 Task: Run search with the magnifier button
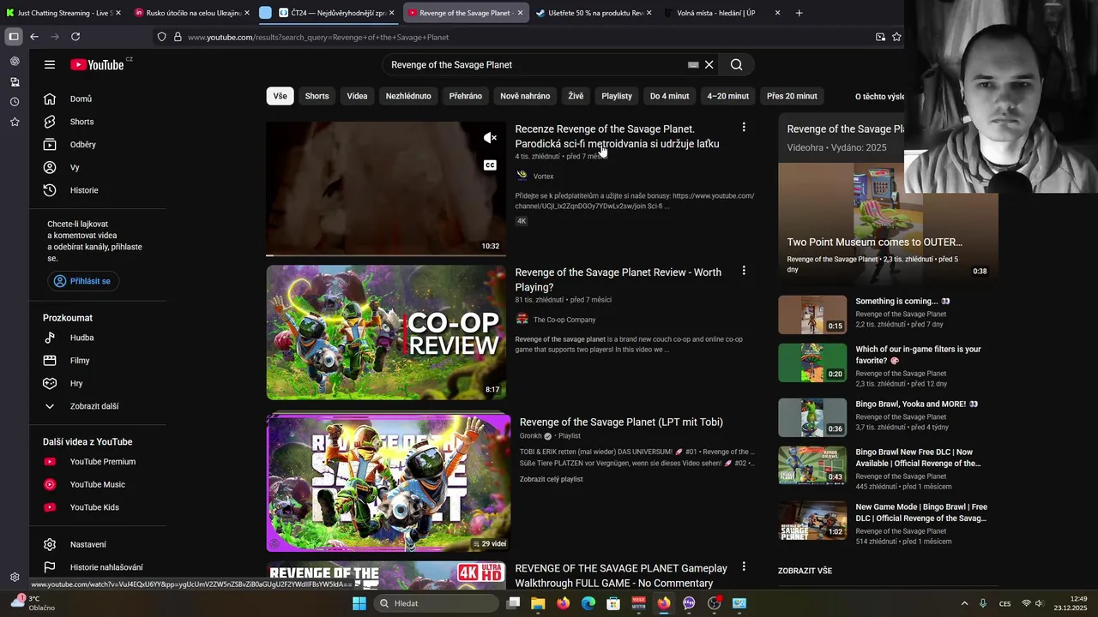click(736, 64)
